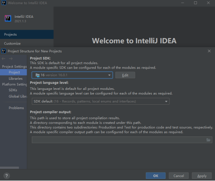Edit the selected Project SDK
215x181 pixels.
pos(125,75)
